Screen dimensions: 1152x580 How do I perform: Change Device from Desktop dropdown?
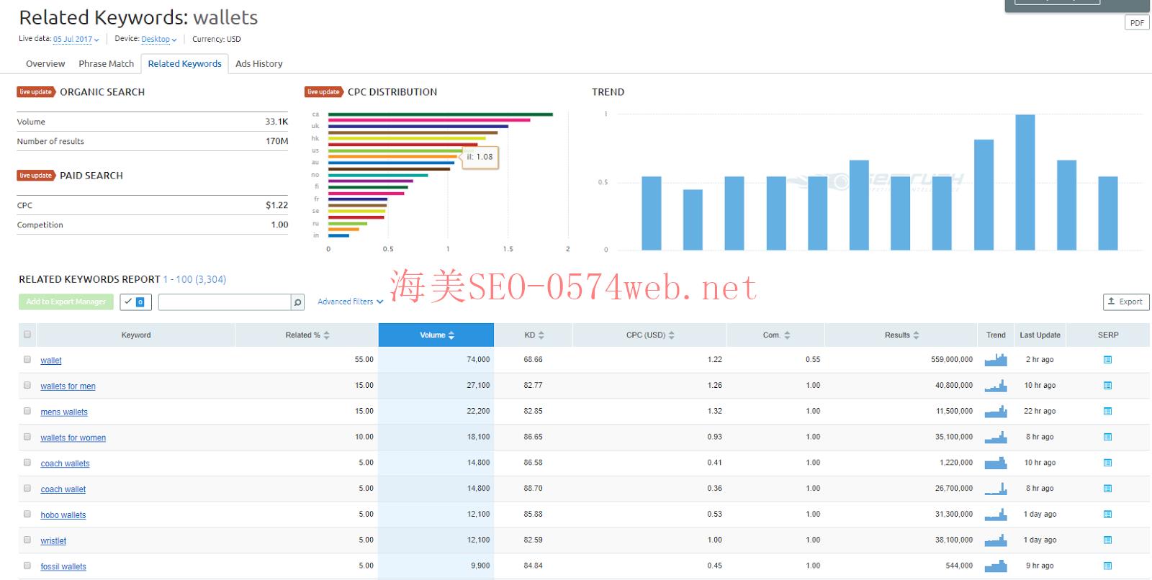[158, 40]
